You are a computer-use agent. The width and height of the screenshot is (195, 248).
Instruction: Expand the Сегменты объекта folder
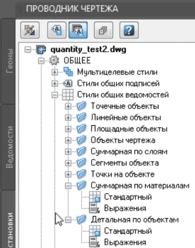68,163
